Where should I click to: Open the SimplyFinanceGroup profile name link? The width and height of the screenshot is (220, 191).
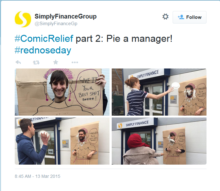click(x=66, y=16)
